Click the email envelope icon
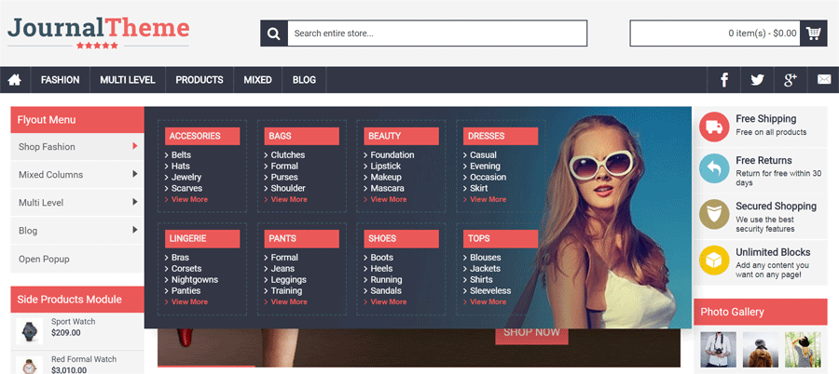839x374 pixels. [x=823, y=80]
